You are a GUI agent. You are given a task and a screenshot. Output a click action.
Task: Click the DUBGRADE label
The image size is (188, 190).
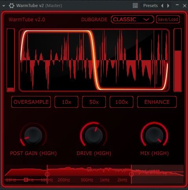coord(94,20)
